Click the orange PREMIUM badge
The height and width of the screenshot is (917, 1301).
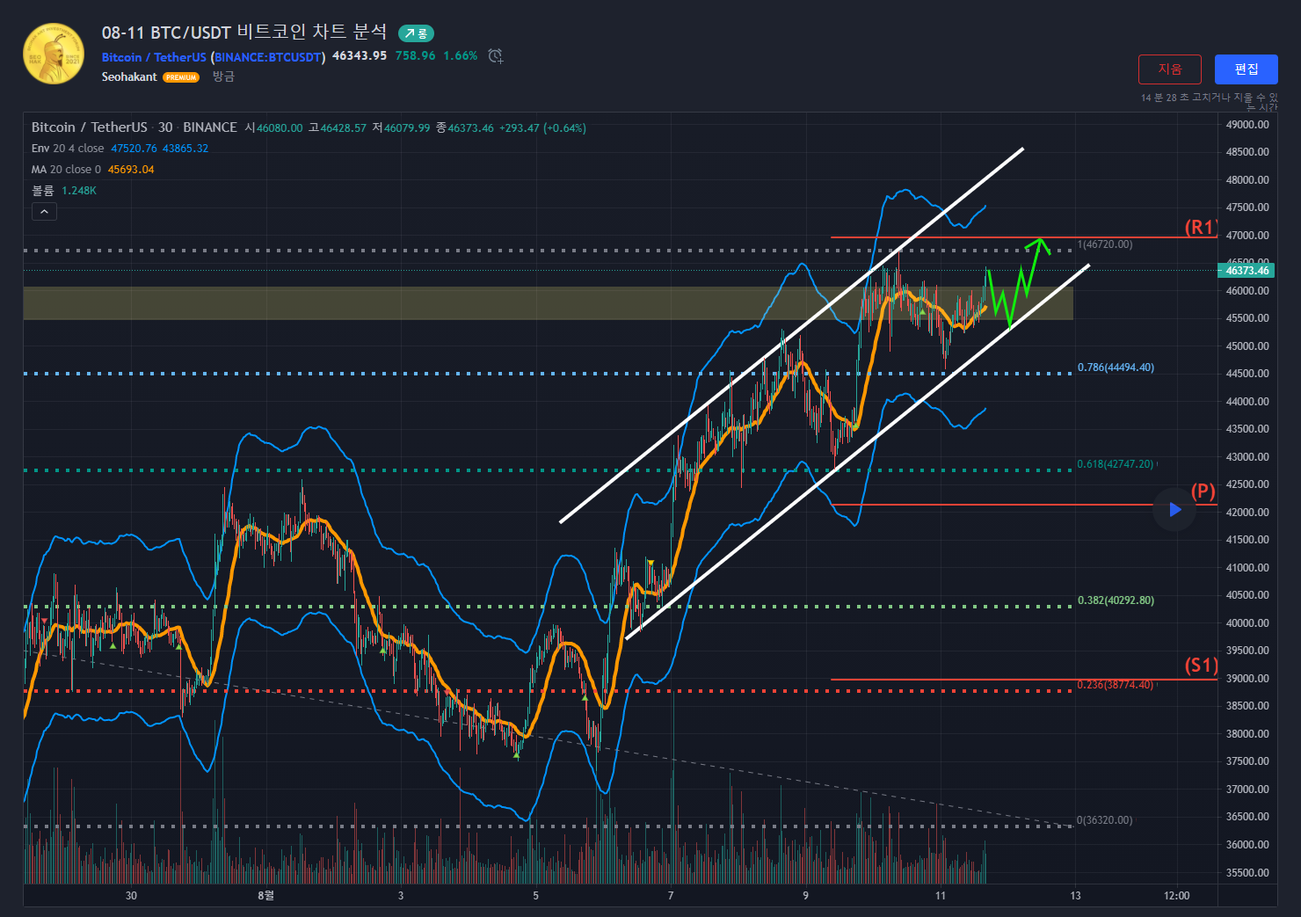pos(181,77)
